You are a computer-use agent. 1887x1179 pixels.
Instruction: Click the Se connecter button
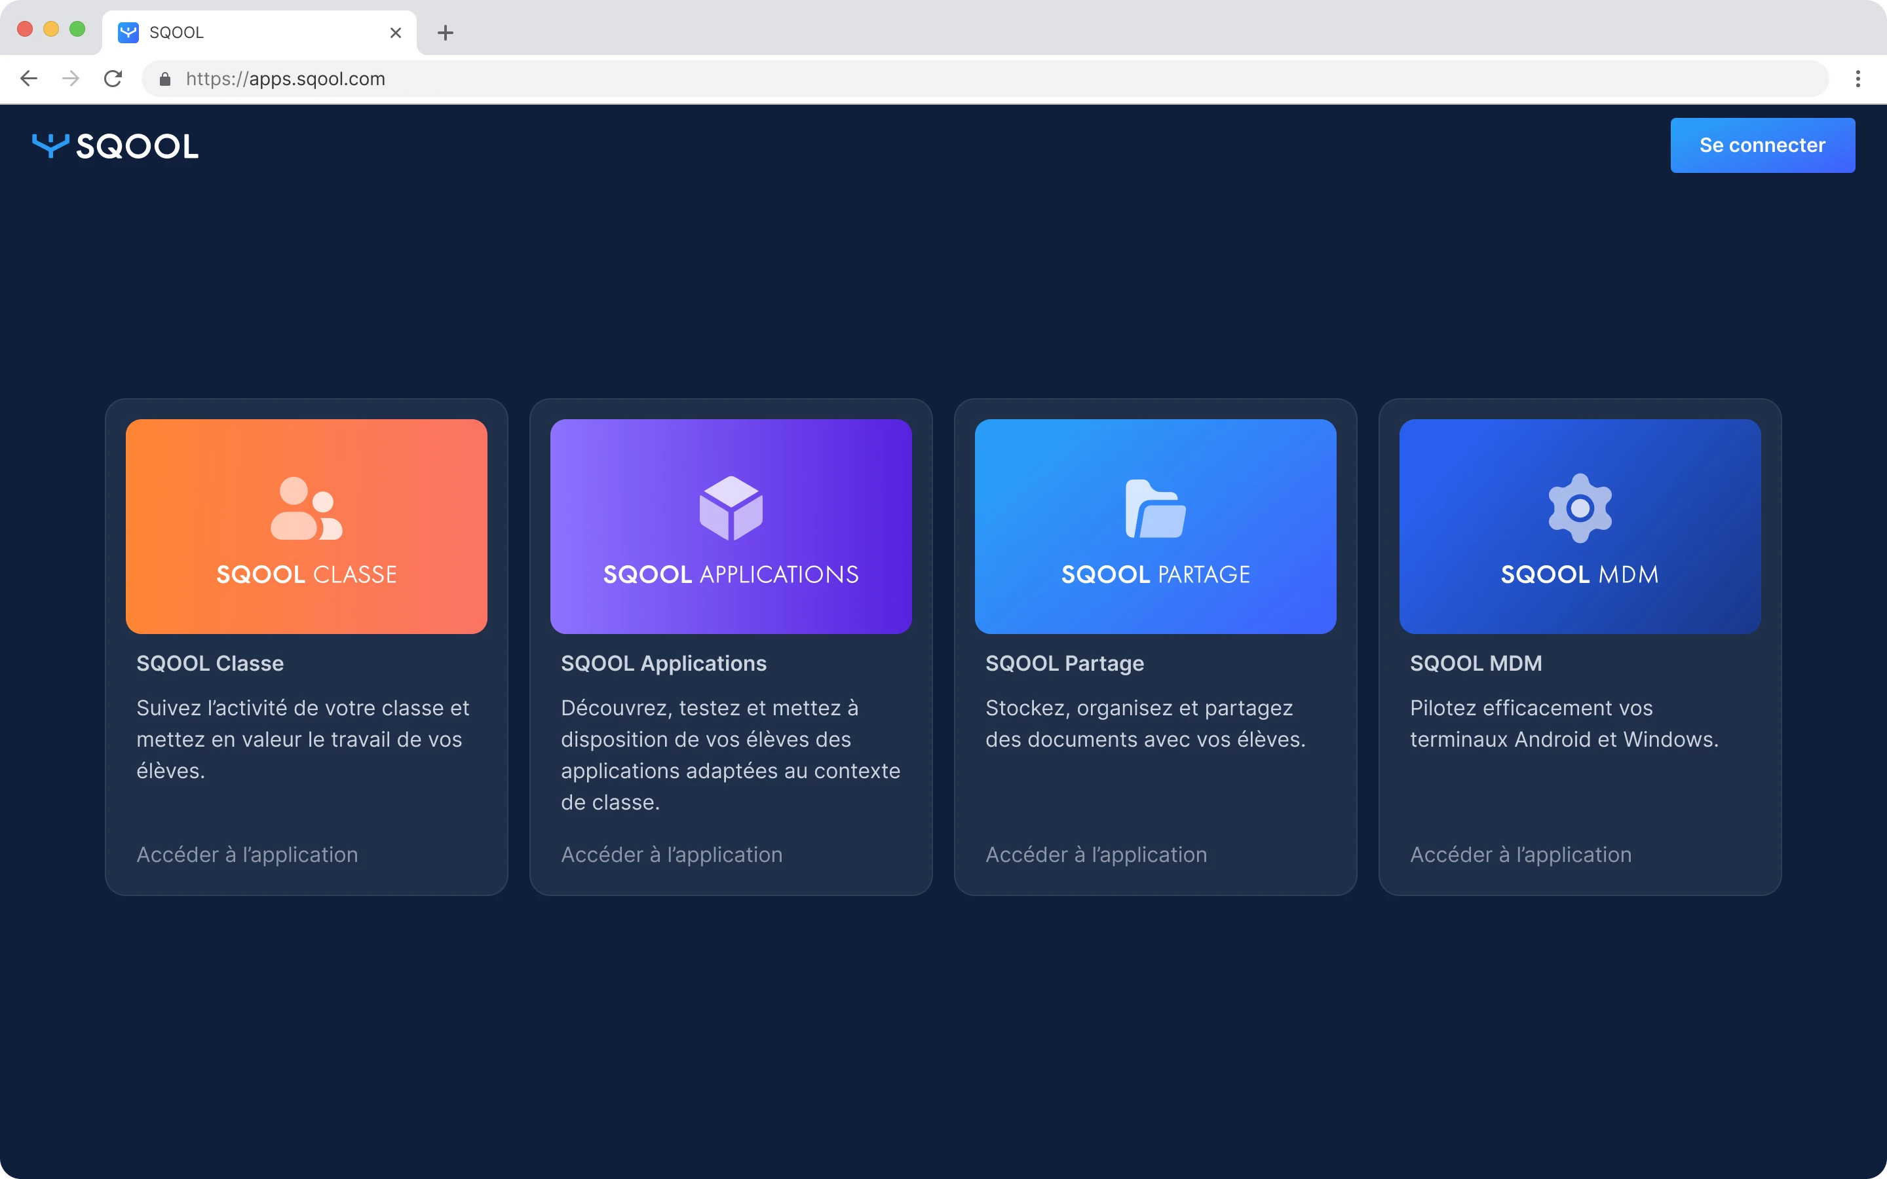(x=1763, y=145)
